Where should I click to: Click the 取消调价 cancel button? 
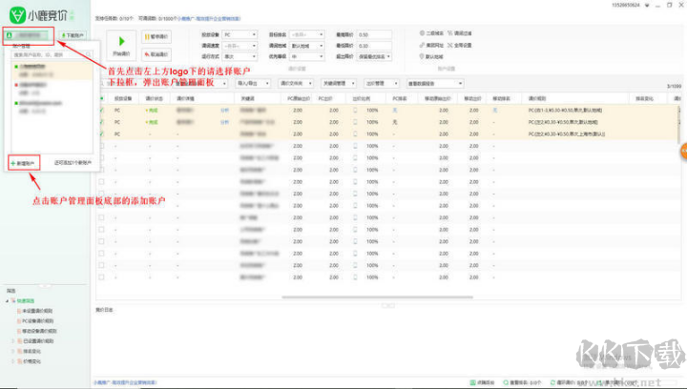(x=160, y=54)
